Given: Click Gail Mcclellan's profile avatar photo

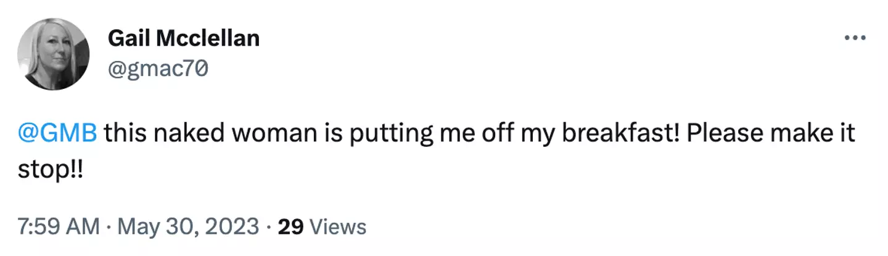Looking at the screenshot, I should point(54,54).
